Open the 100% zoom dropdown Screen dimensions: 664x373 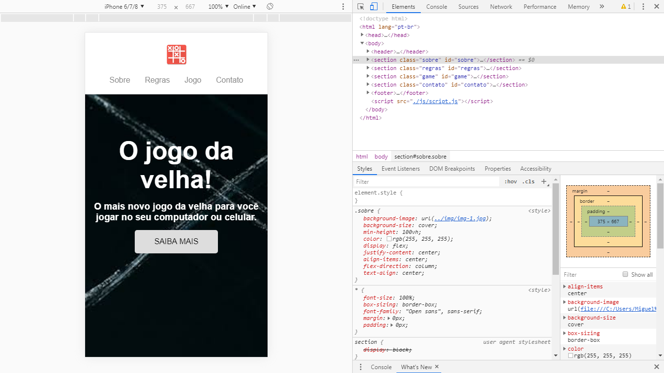click(218, 6)
